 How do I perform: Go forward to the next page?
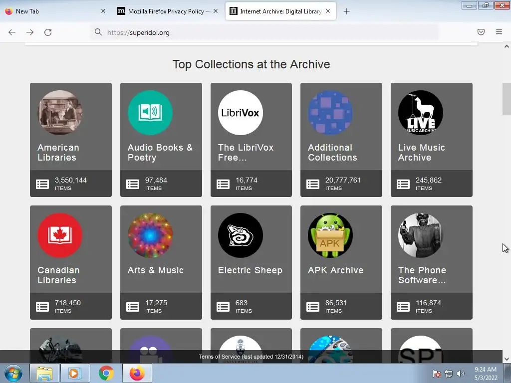click(x=30, y=32)
